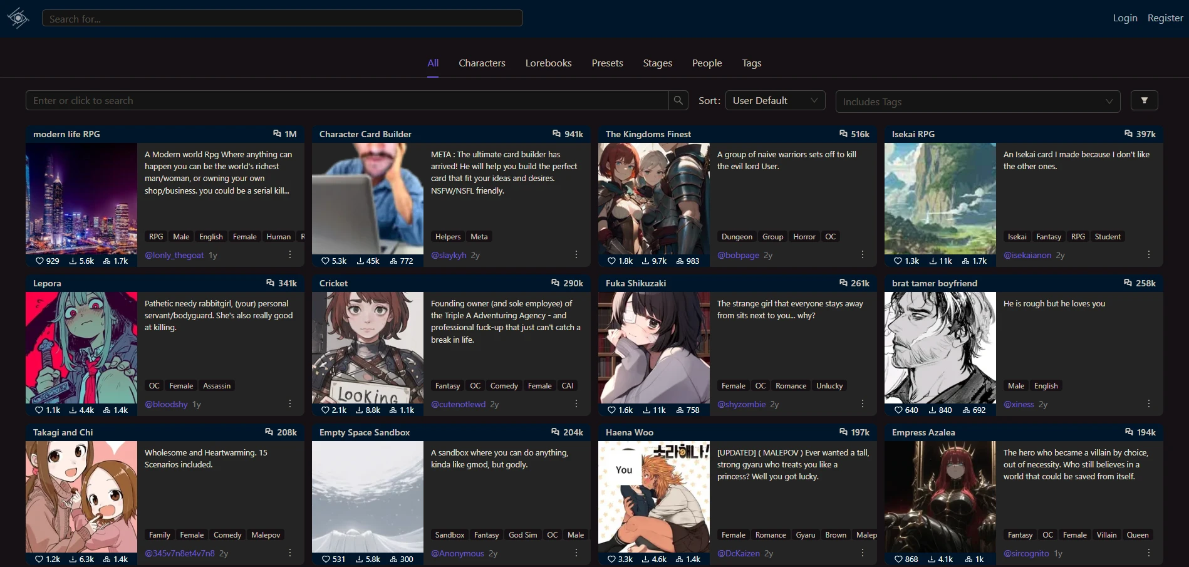This screenshot has height=567, width=1189.
Task: Open the Takagi and Chi thumbnail
Action: (81, 497)
